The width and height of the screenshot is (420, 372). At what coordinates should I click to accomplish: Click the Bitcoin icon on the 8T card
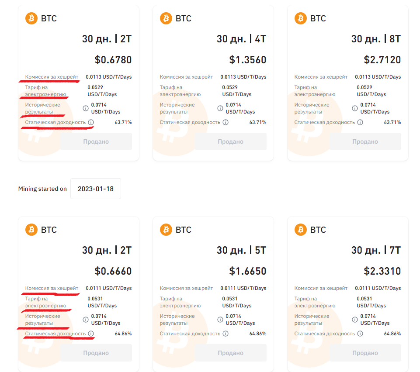coord(301,18)
